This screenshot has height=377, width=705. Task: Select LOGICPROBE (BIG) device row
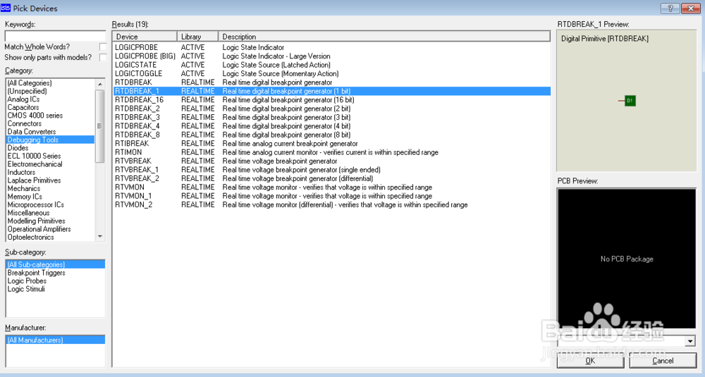coord(331,56)
